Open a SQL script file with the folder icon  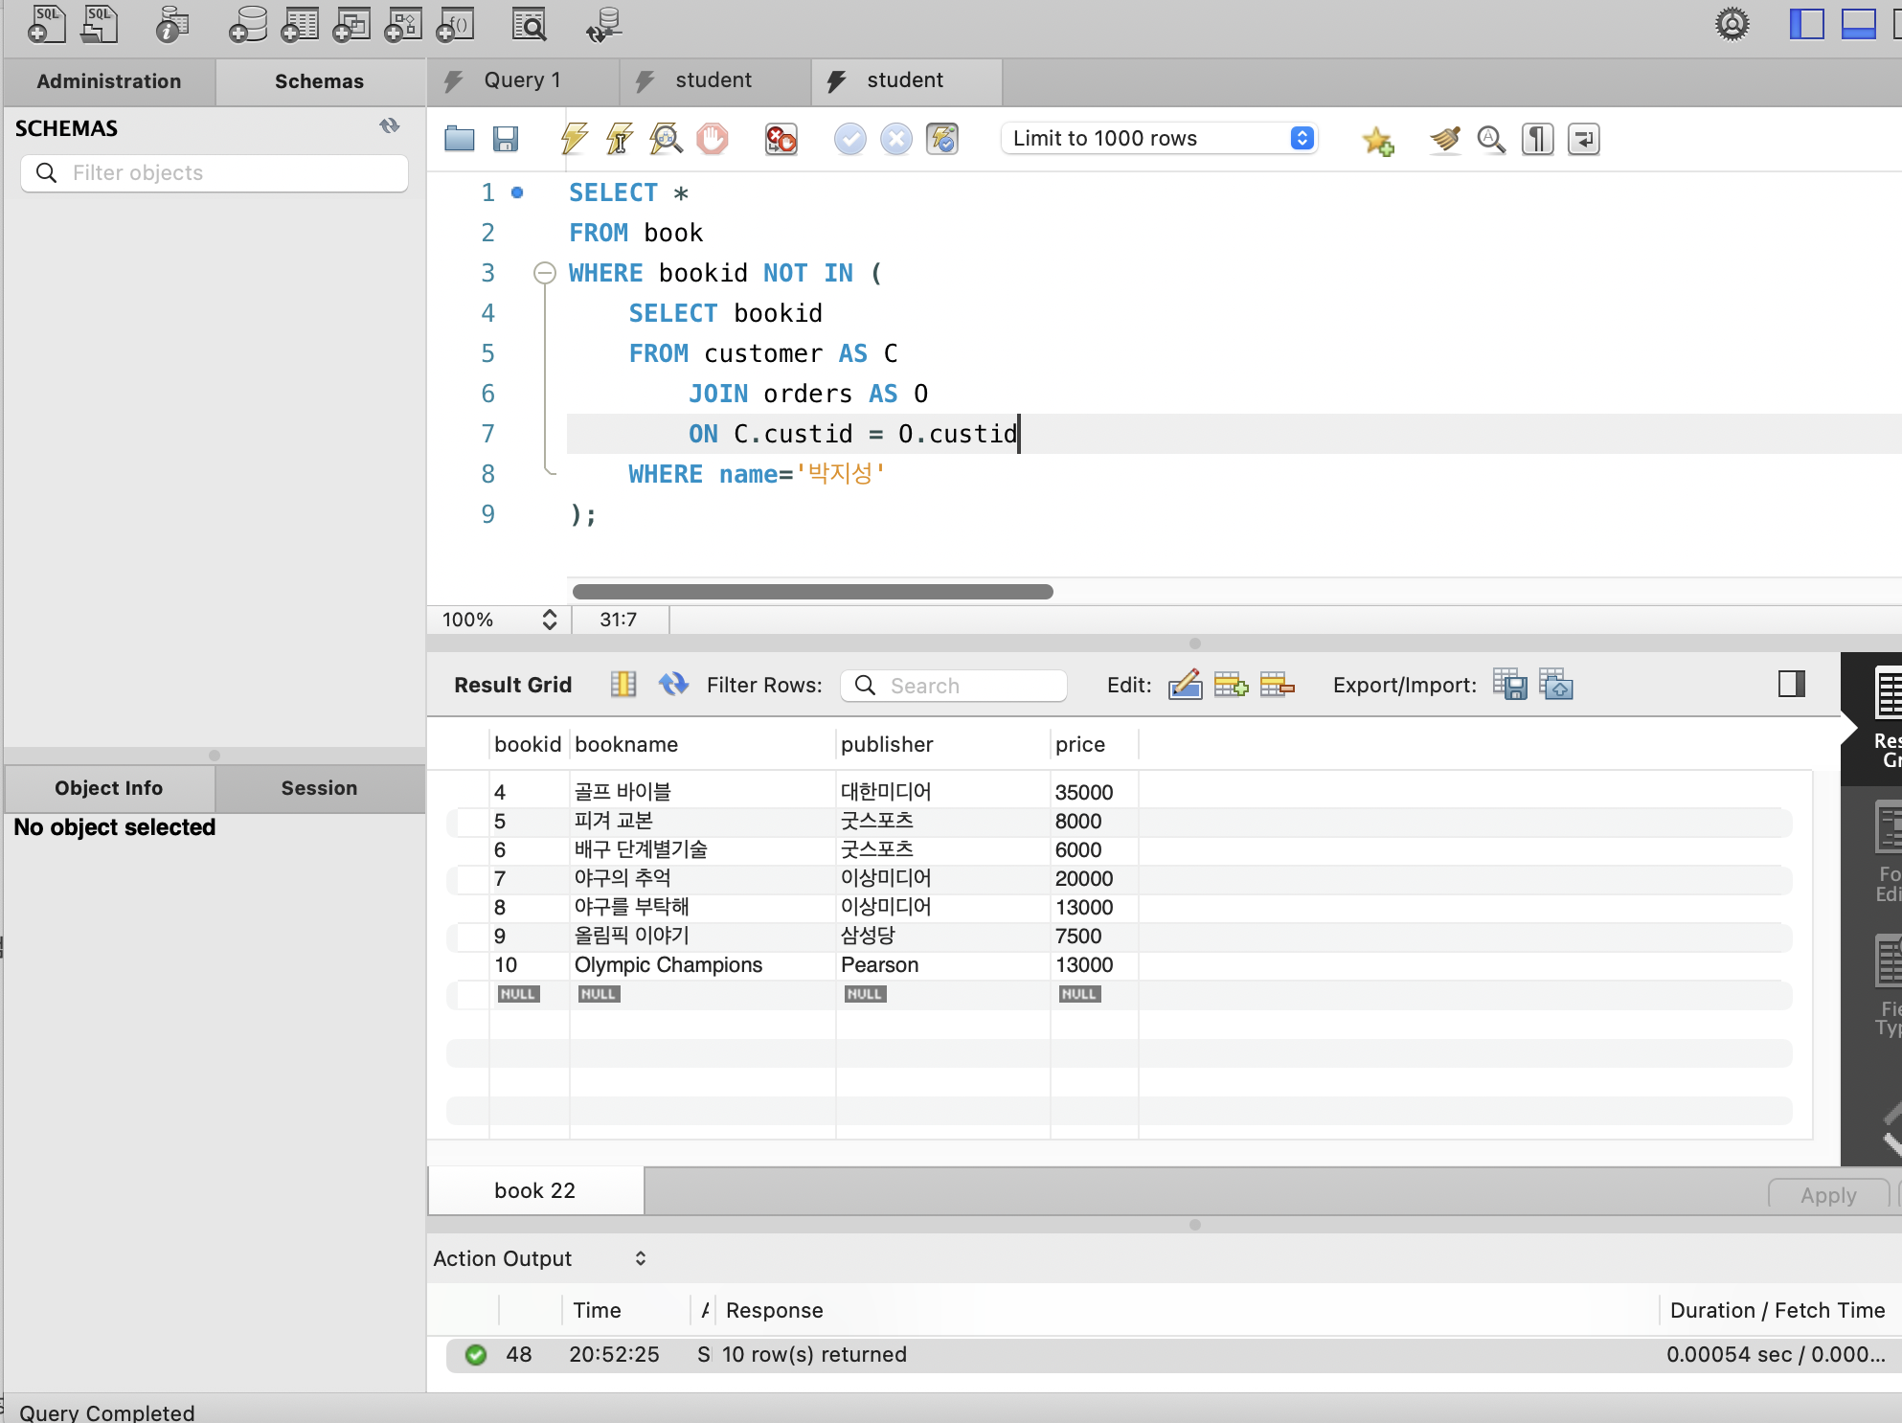(x=460, y=139)
